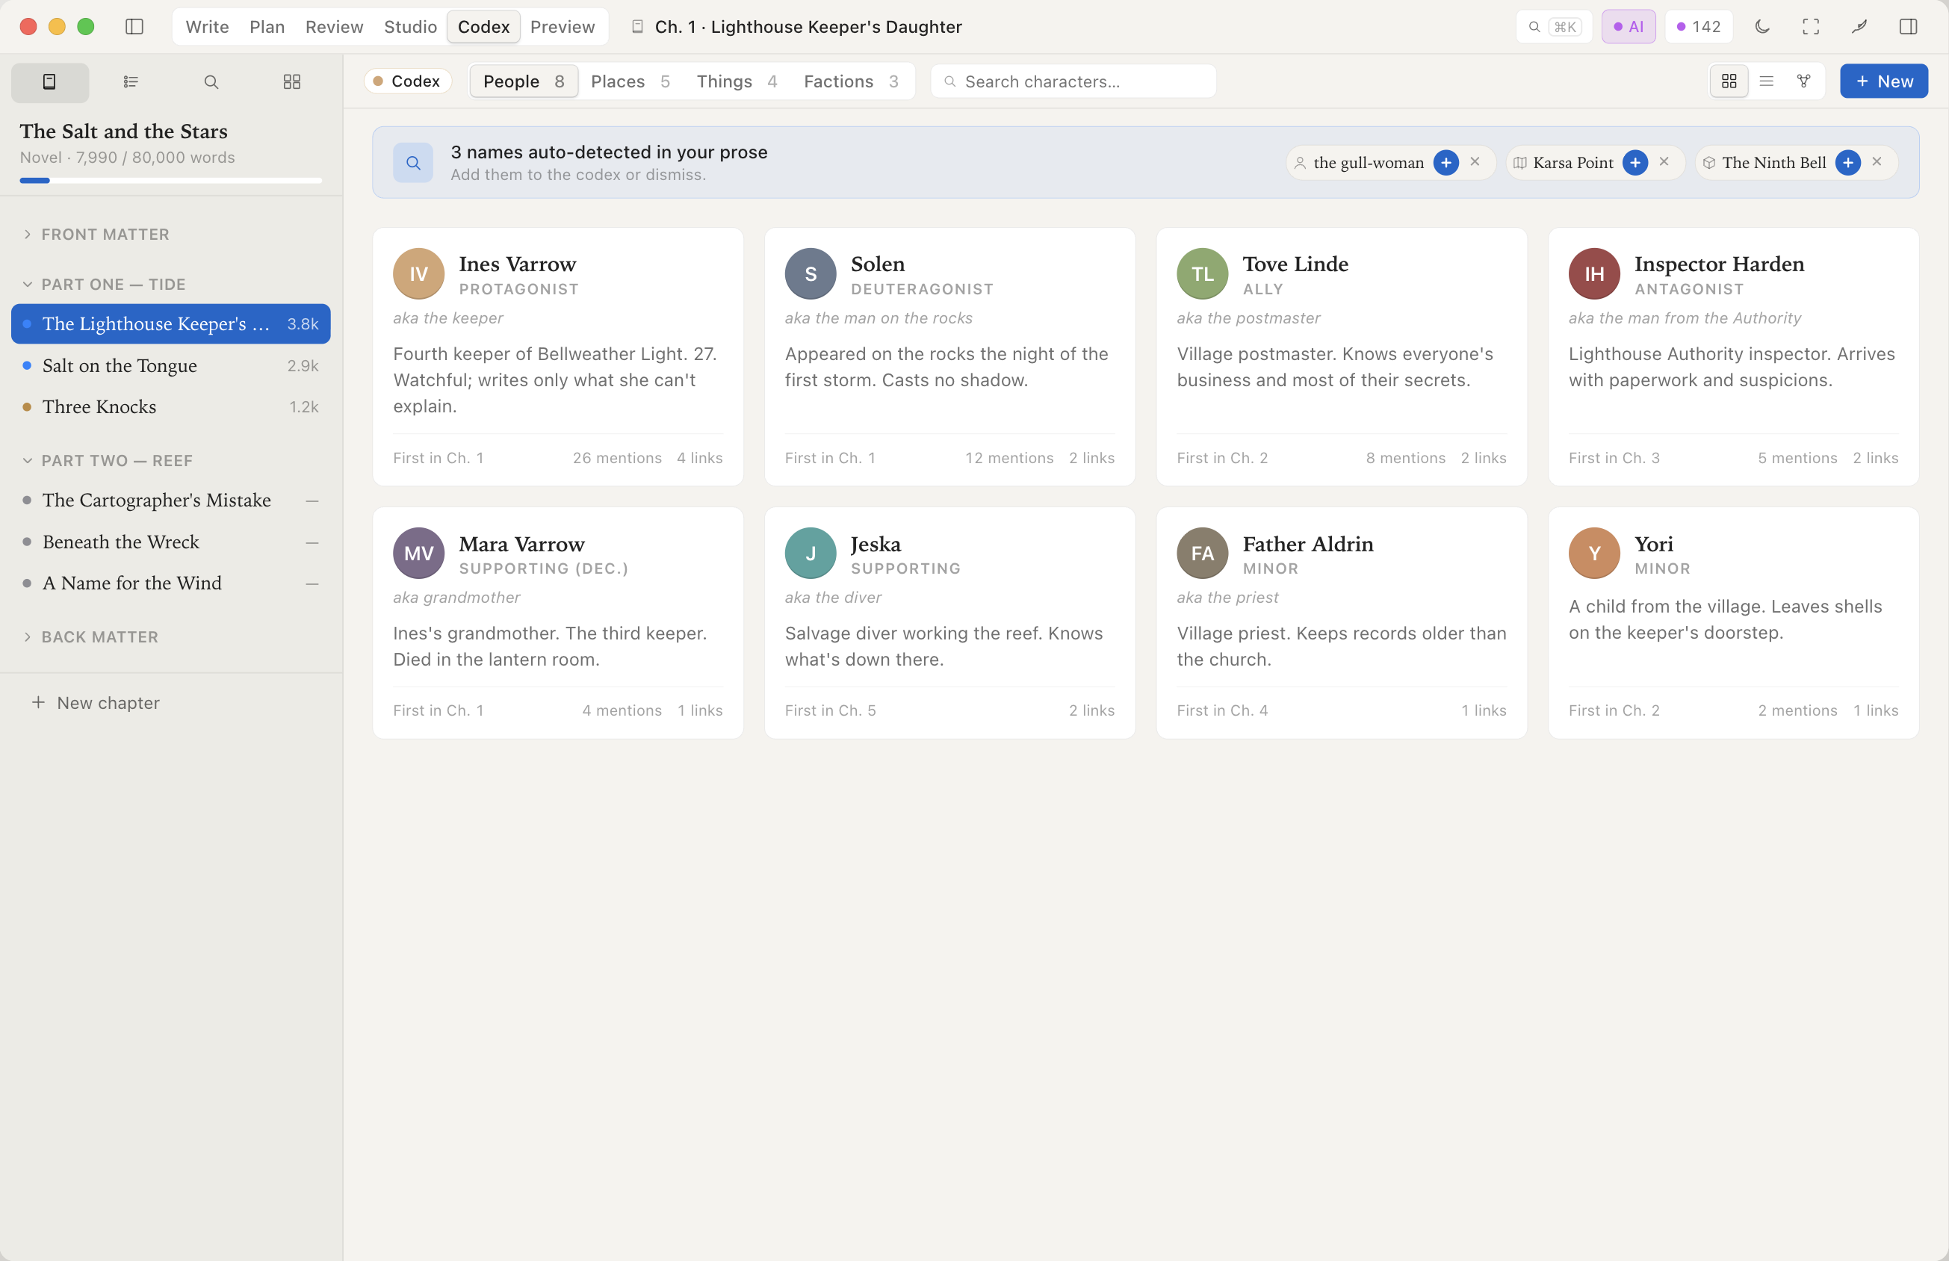Show the Factions category

click(x=852, y=81)
